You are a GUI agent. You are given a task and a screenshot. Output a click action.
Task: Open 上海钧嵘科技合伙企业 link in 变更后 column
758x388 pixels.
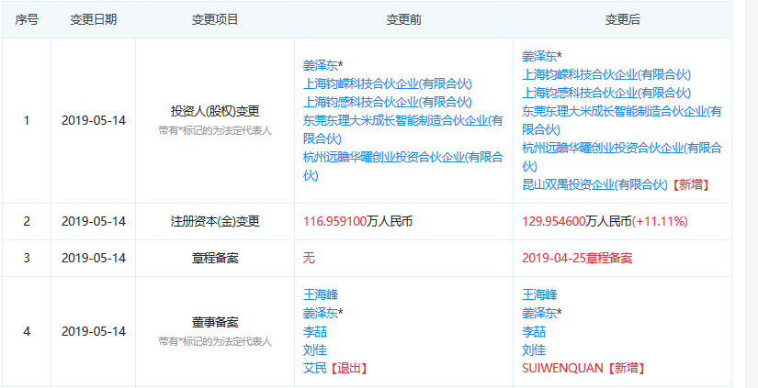[x=606, y=75]
